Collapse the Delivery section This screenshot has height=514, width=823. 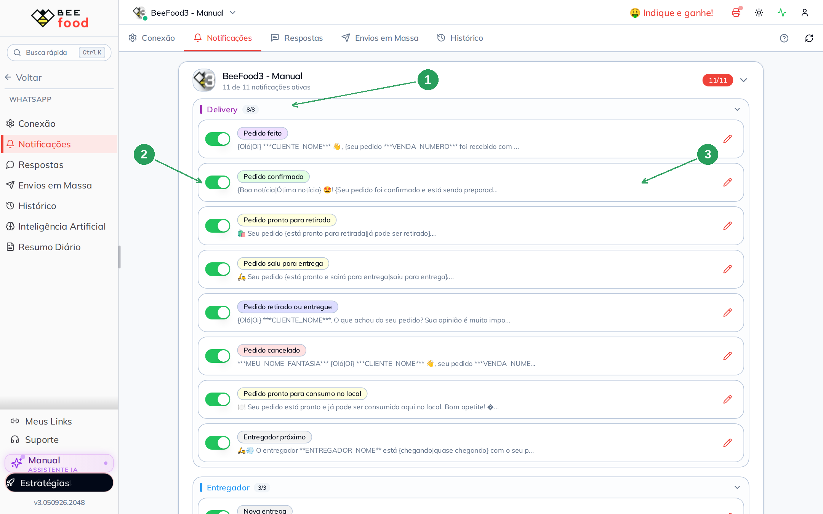pos(737,109)
